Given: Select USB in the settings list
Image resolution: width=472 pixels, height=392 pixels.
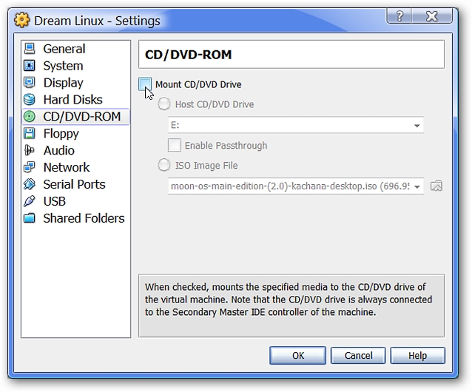Looking at the screenshot, I should point(76,201).
